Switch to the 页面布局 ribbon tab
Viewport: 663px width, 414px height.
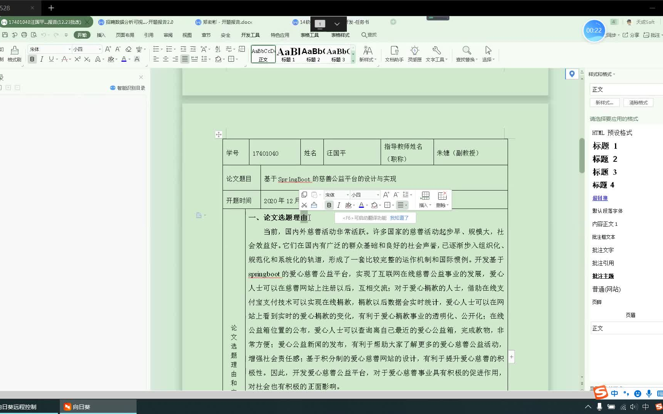pos(125,35)
